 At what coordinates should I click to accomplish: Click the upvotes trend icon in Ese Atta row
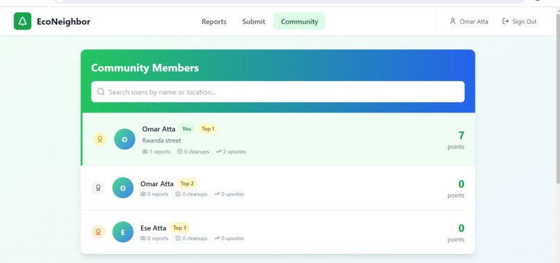217,239
